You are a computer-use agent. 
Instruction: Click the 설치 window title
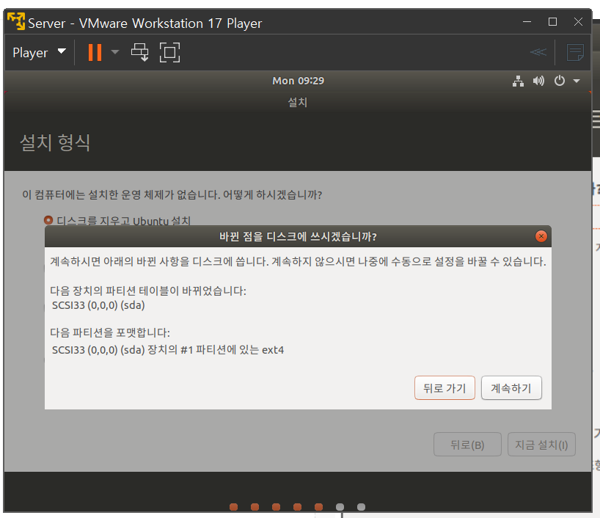(x=297, y=102)
